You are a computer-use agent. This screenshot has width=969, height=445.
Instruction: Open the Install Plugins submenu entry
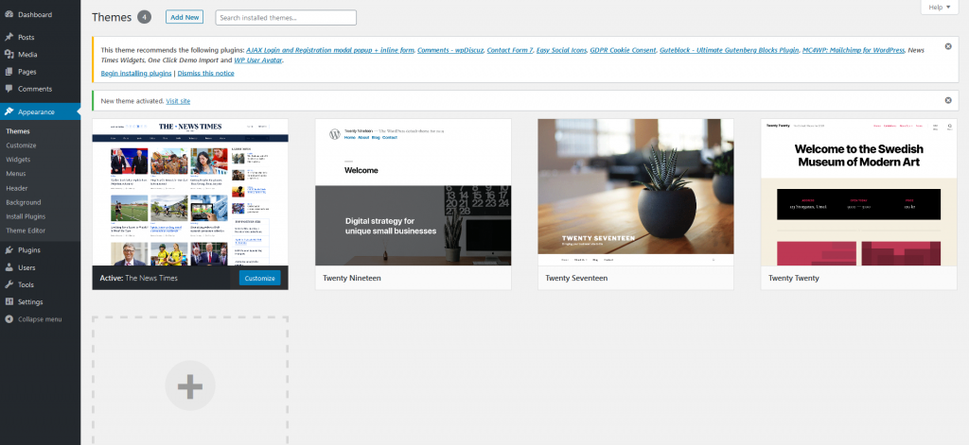[x=26, y=216]
